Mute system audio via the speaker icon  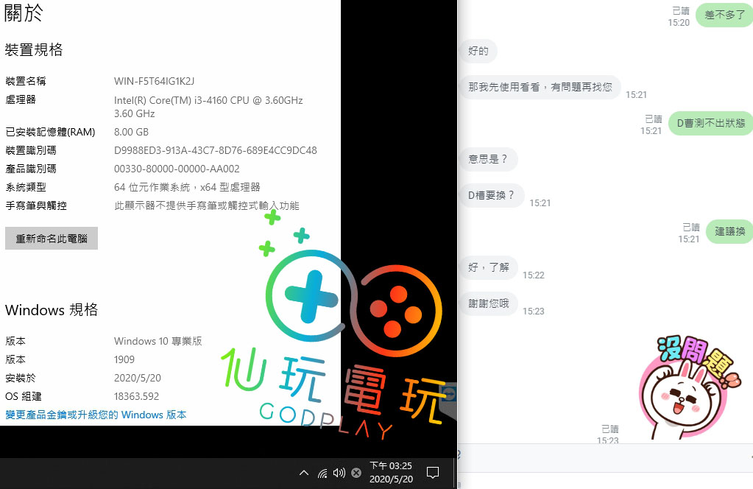coord(339,473)
